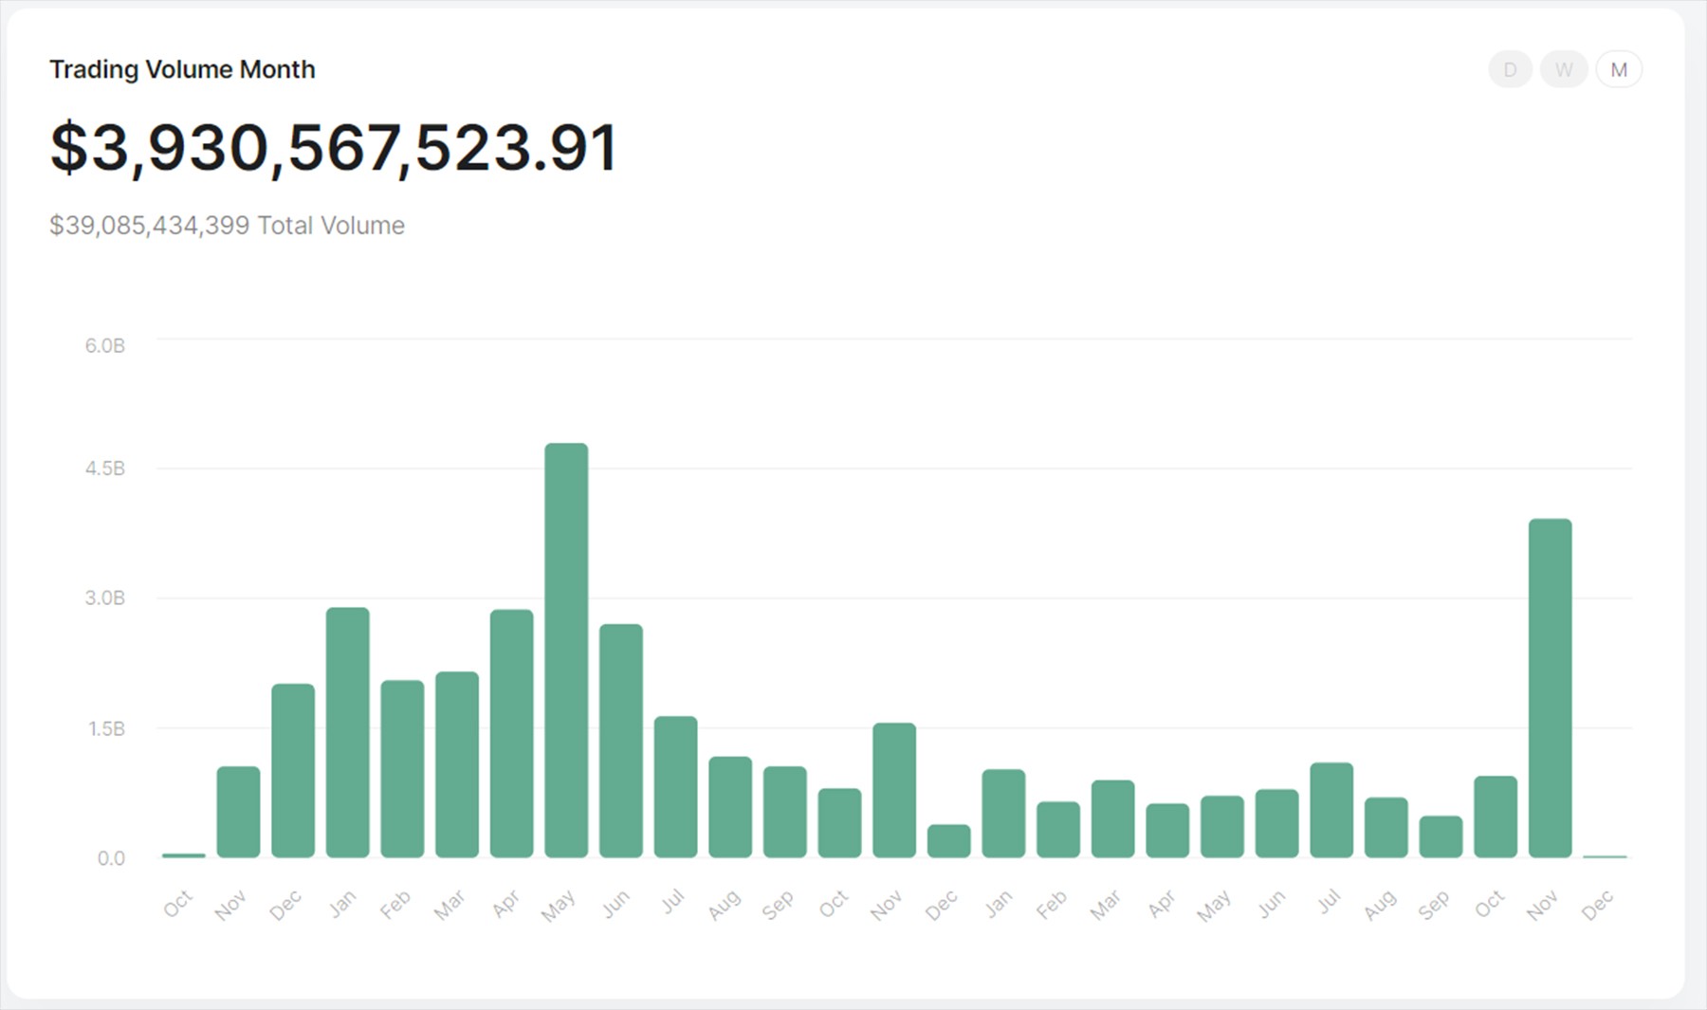Select the monthly (M) view button

point(1619,70)
